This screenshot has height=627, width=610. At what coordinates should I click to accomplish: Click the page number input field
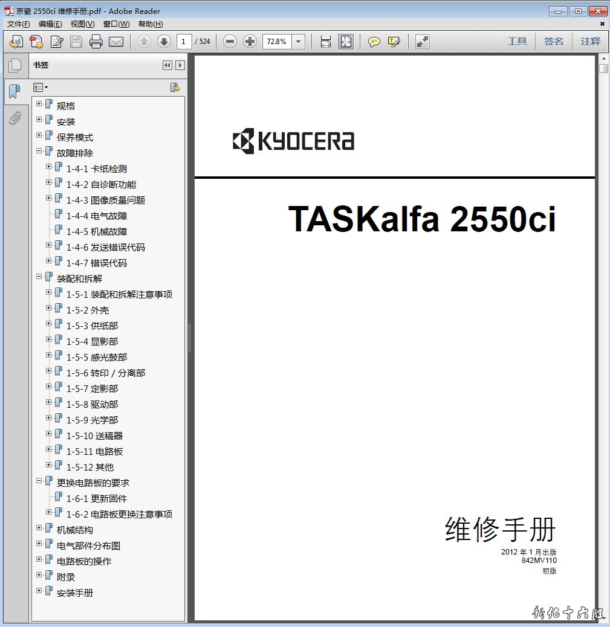[184, 42]
